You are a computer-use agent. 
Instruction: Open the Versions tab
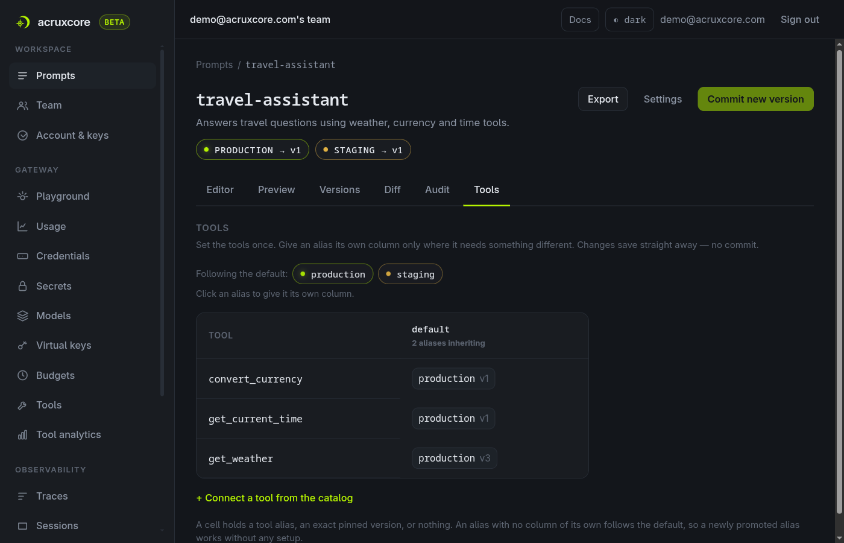pos(339,189)
